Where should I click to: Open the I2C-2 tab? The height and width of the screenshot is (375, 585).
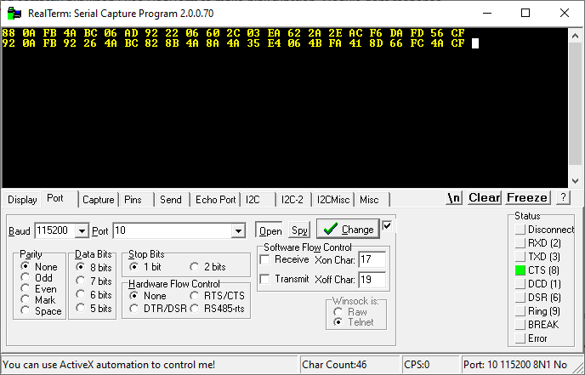pyautogui.click(x=292, y=200)
